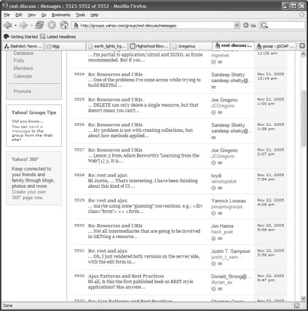Open the Getting Started bookmark
308x311 pixels.
point(21,36)
